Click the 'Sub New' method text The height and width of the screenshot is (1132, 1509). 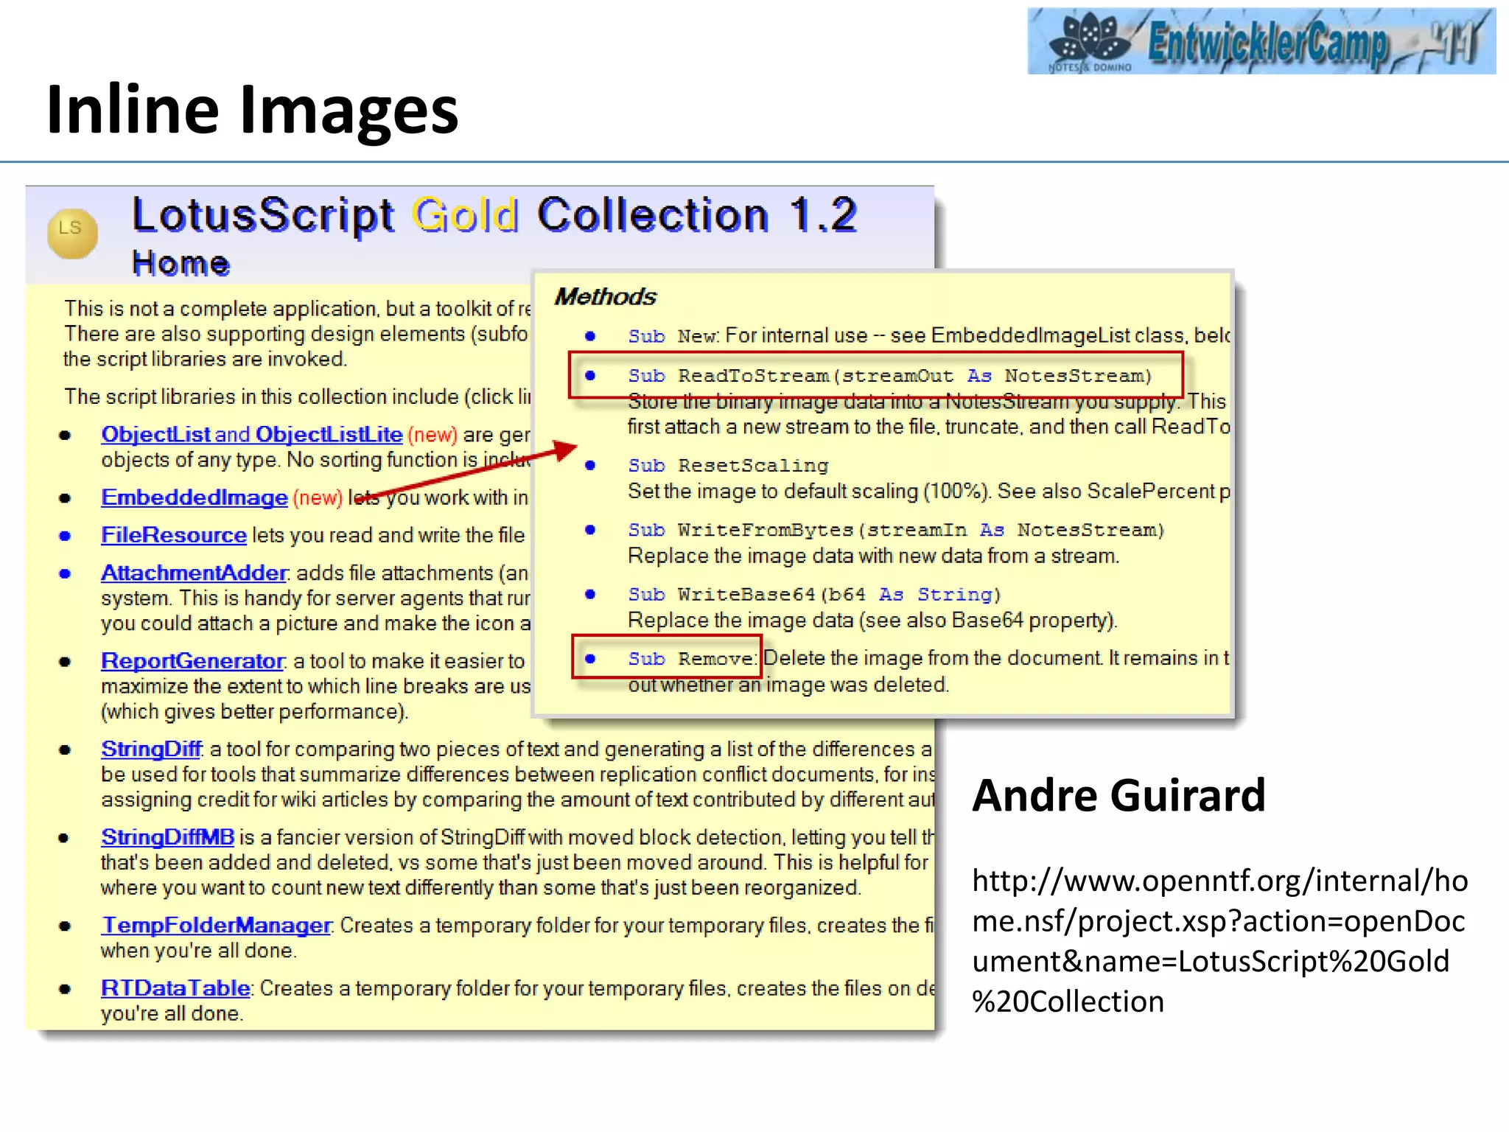coord(672,336)
